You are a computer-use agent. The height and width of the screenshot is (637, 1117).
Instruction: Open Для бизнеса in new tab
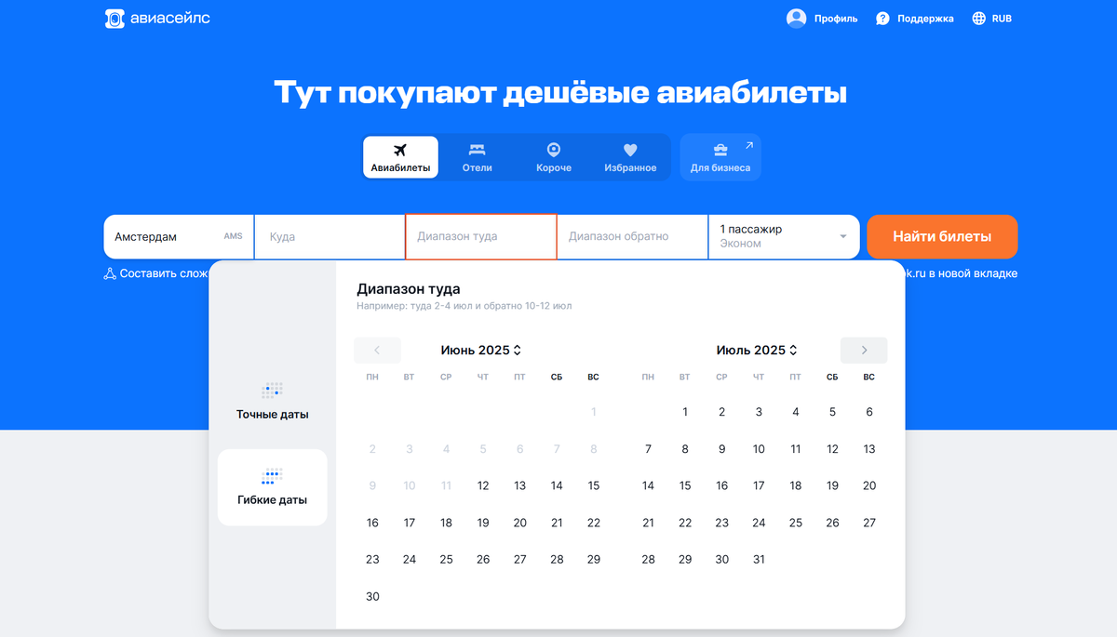pos(720,157)
